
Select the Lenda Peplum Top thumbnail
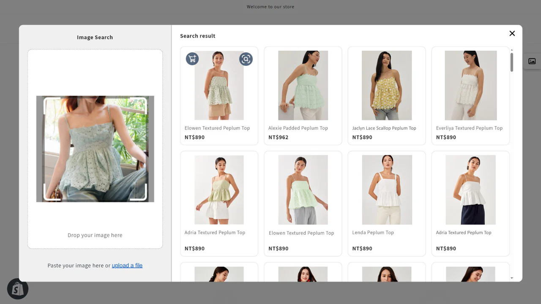pos(386,190)
